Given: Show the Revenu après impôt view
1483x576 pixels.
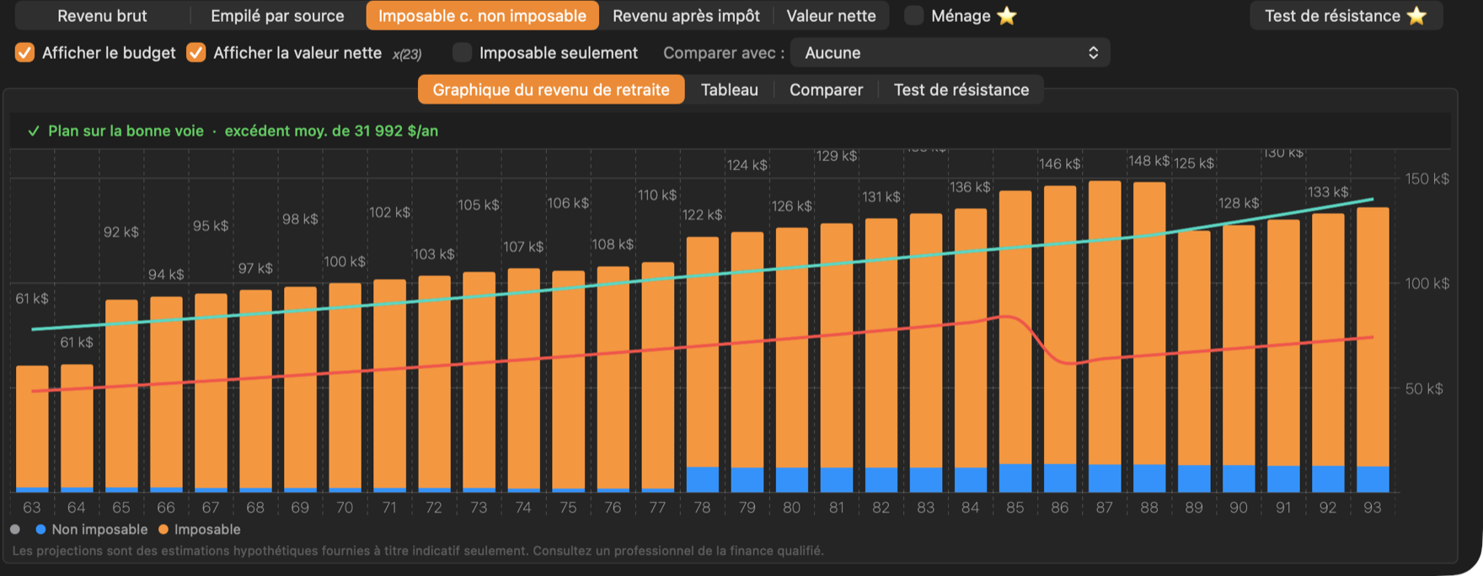Looking at the screenshot, I should (x=686, y=16).
